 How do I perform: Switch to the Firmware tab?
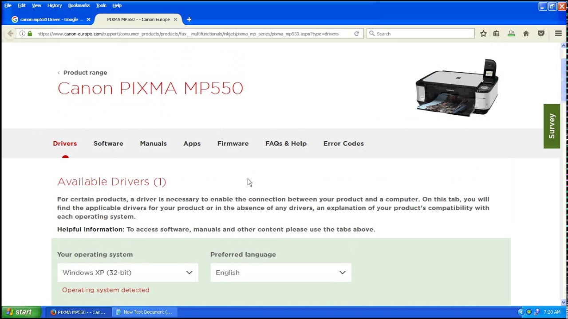point(233,144)
